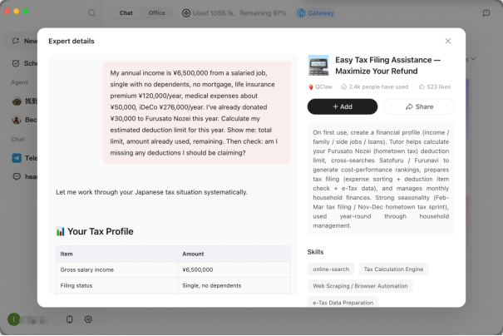
Task: Click the Single, no dependents cell
Action: 234,285
